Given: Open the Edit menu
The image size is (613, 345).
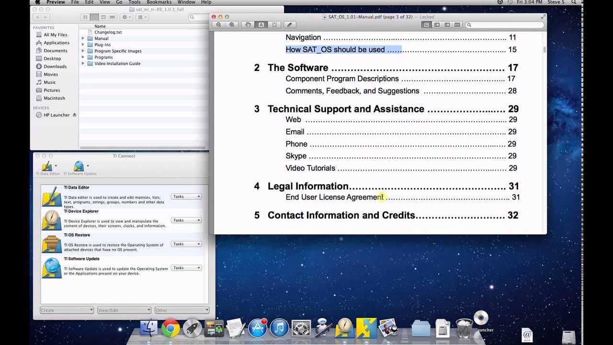Looking at the screenshot, I should [90, 2].
